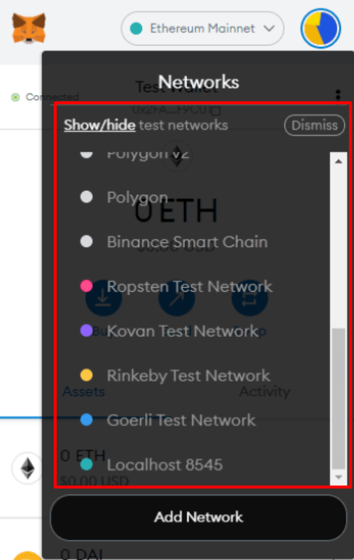Switch to Kovan Test Network

pyautogui.click(x=182, y=331)
